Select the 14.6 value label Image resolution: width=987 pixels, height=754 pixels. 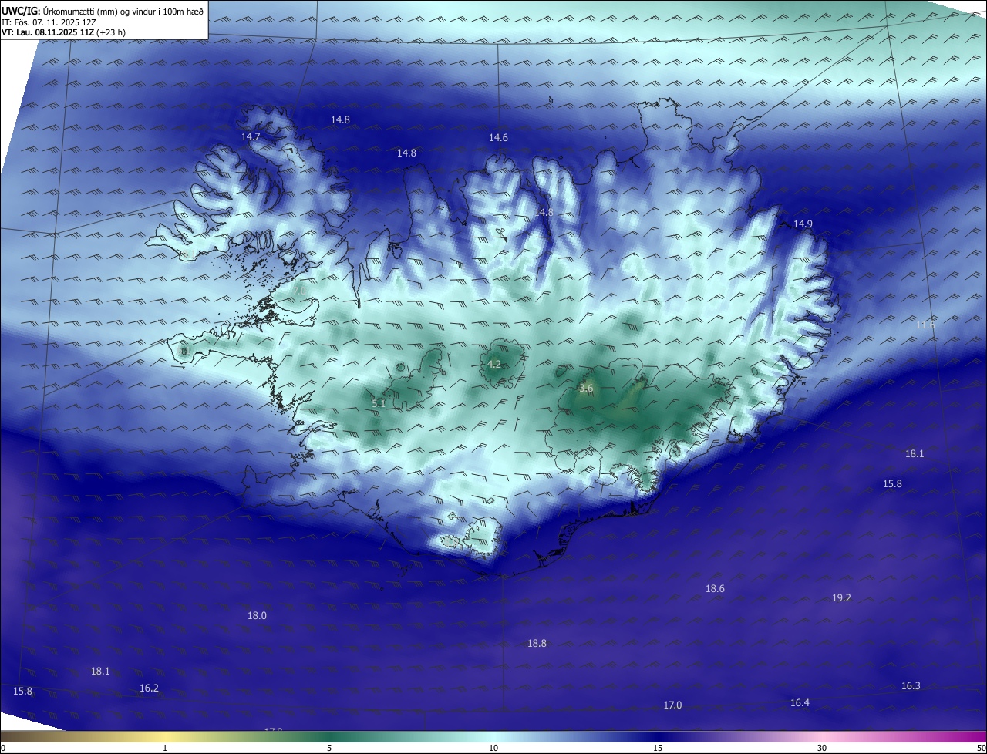click(x=498, y=137)
